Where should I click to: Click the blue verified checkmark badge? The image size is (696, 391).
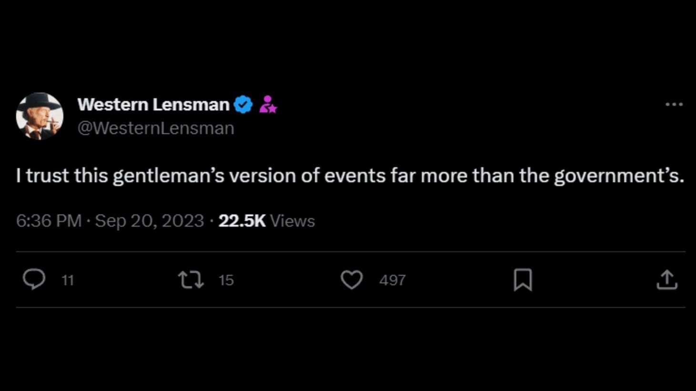(243, 104)
